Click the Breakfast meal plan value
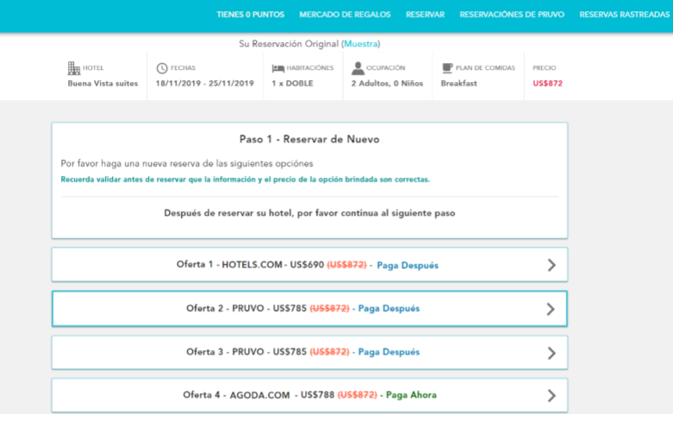The image size is (673, 446). click(x=458, y=84)
